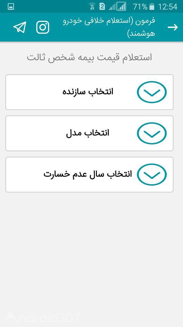Expand chevron circle for انتخاب سال عدم خسارت

(x=152, y=174)
